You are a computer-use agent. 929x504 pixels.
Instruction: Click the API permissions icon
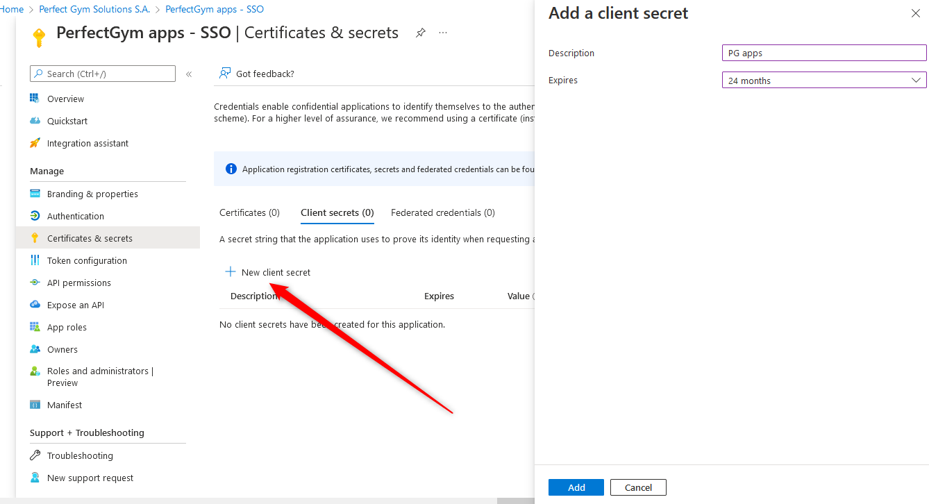coord(35,283)
